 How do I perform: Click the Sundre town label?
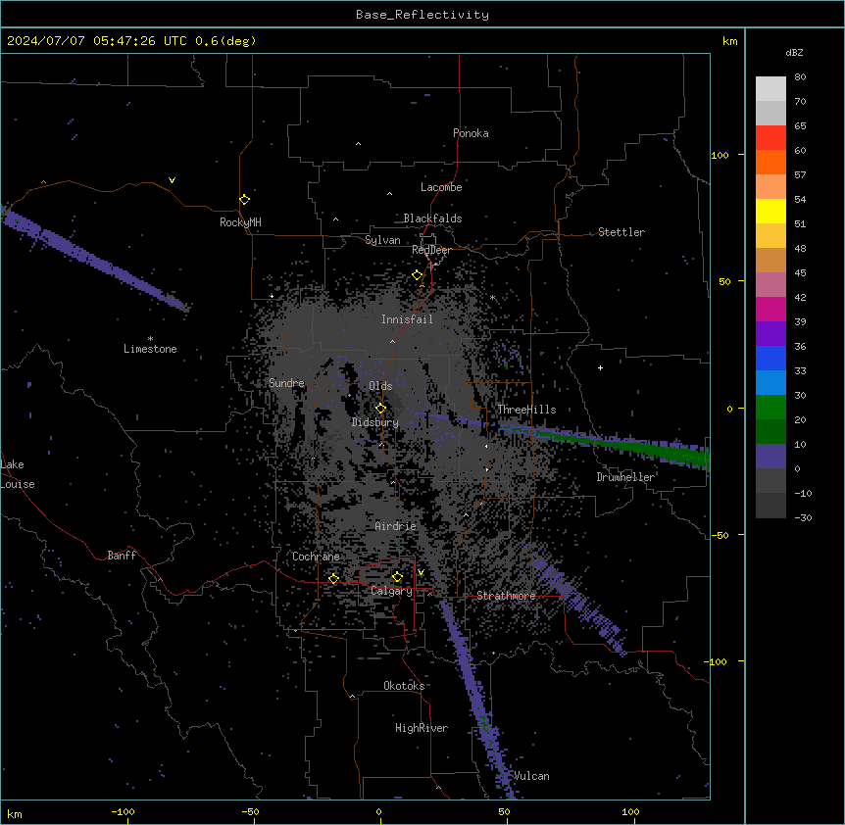[x=286, y=383]
